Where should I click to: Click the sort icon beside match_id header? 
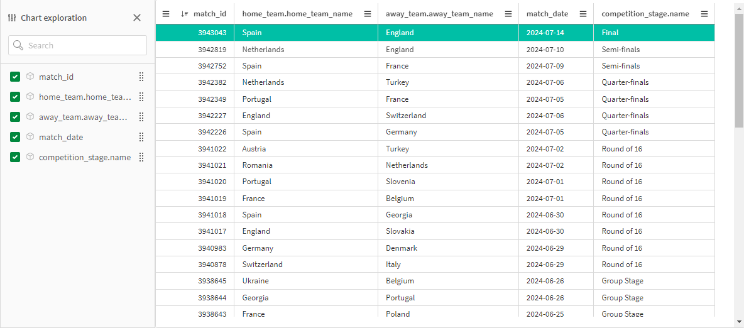tap(185, 14)
